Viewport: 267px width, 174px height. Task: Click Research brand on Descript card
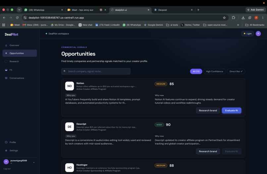pos(208,151)
